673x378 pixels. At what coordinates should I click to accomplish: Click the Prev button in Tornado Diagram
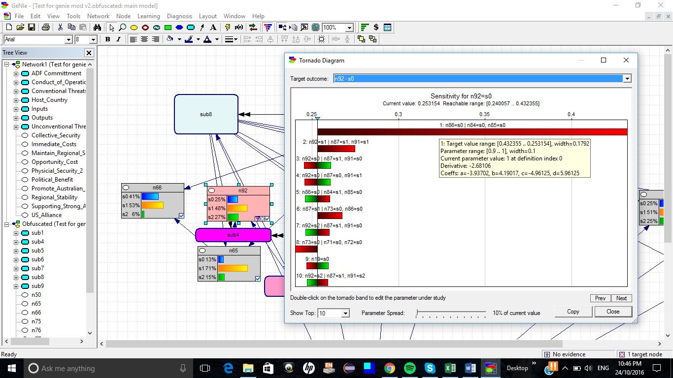pos(600,298)
